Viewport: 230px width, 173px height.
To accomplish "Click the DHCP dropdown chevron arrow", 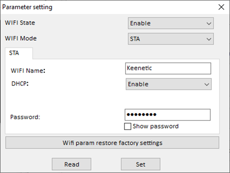I will (x=207, y=84).
